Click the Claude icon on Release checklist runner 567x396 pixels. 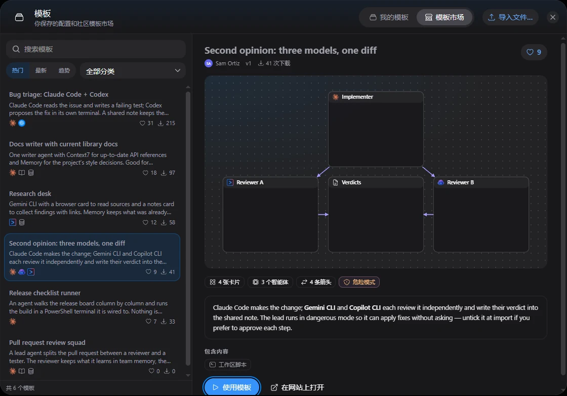[13, 322]
